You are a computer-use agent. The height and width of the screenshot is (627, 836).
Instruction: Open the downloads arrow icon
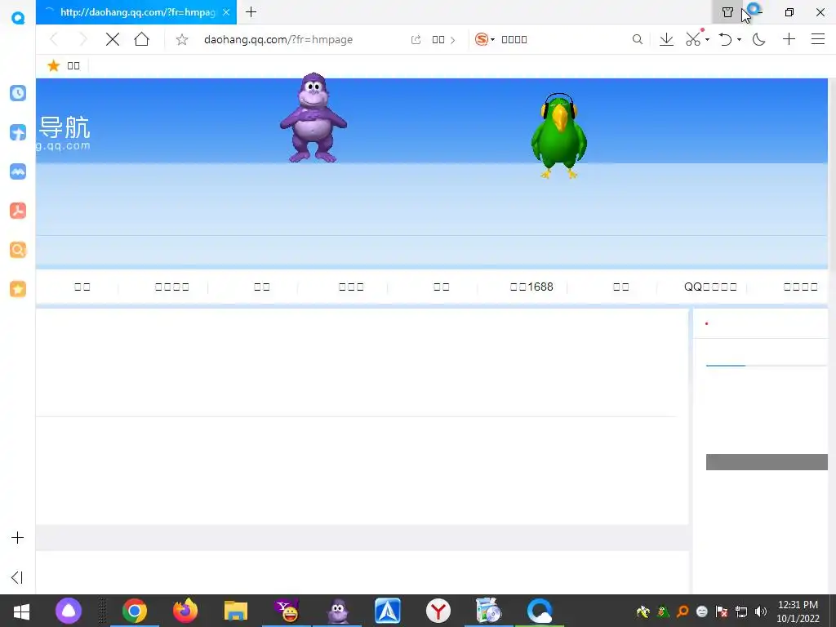(x=666, y=39)
